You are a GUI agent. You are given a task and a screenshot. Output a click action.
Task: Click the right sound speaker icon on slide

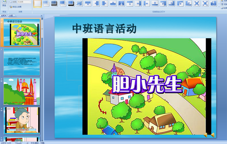(213, 135)
